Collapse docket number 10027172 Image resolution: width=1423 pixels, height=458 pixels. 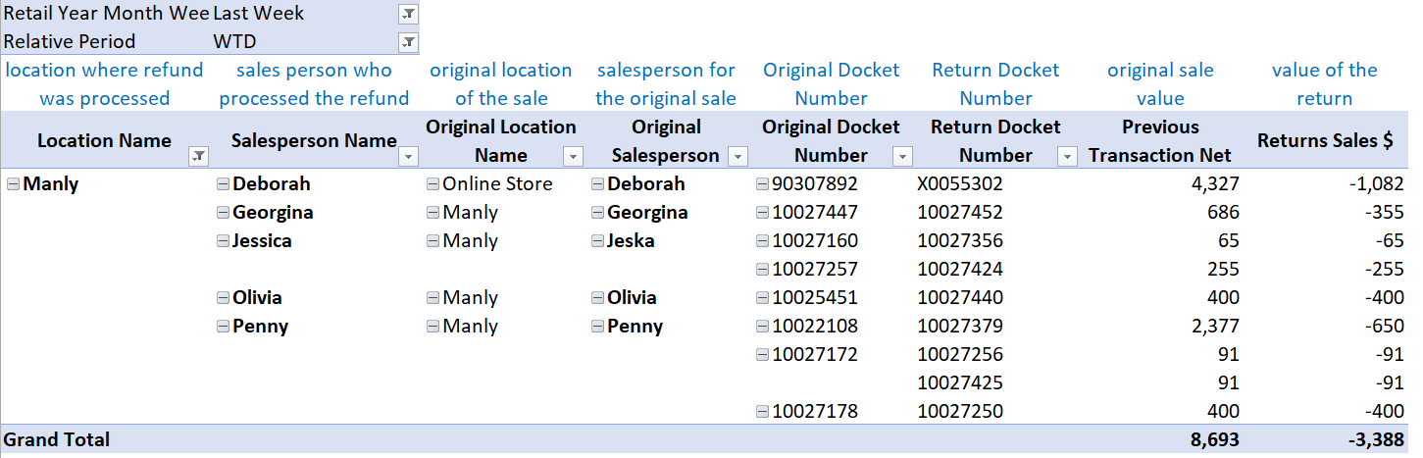(x=762, y=355)
